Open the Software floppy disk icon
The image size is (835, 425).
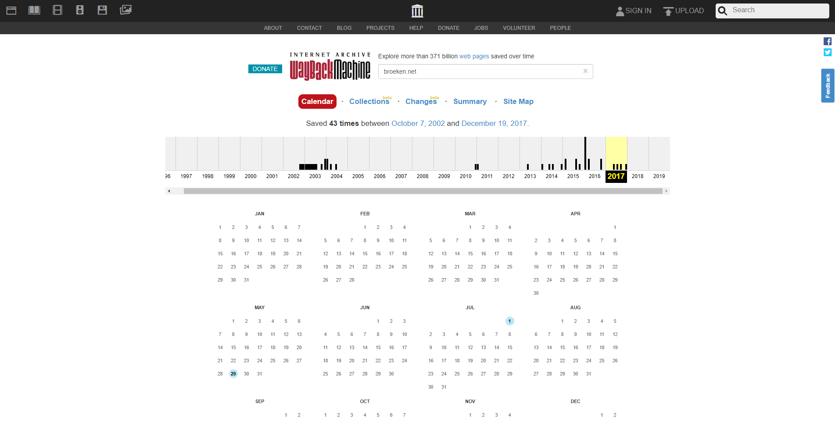point(102,10)
